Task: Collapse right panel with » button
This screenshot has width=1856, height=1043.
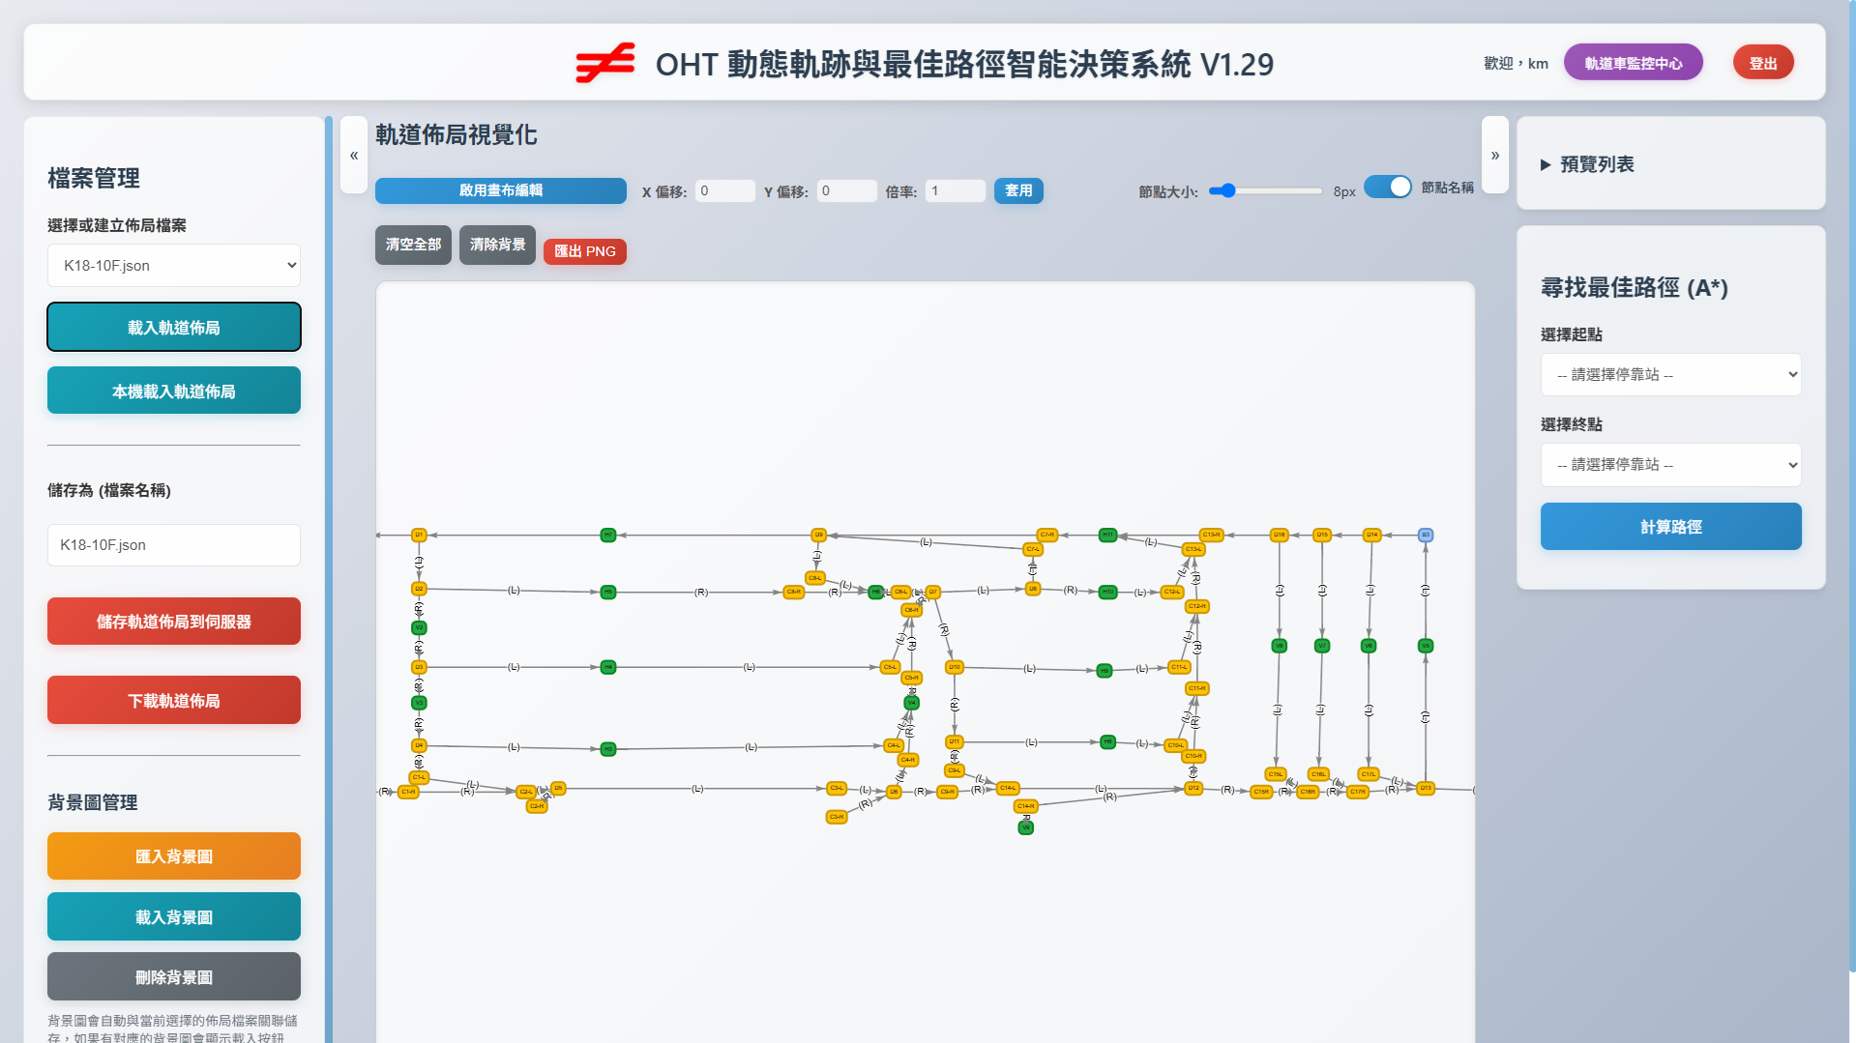Action: [x=1495, y=155]
